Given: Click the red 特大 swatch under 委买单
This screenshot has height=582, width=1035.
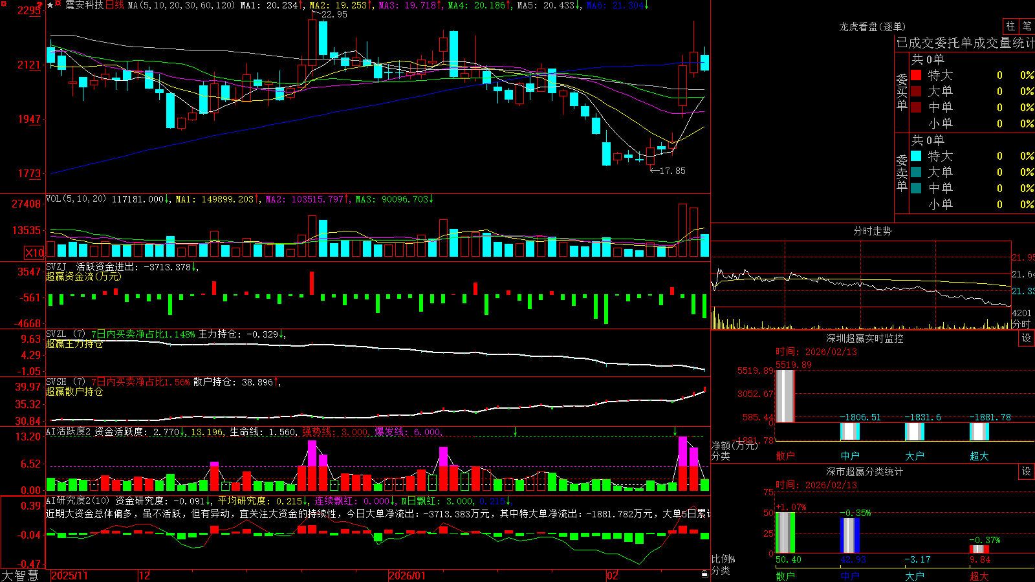Looking at the screenshot, I should [x=916, y=75].
